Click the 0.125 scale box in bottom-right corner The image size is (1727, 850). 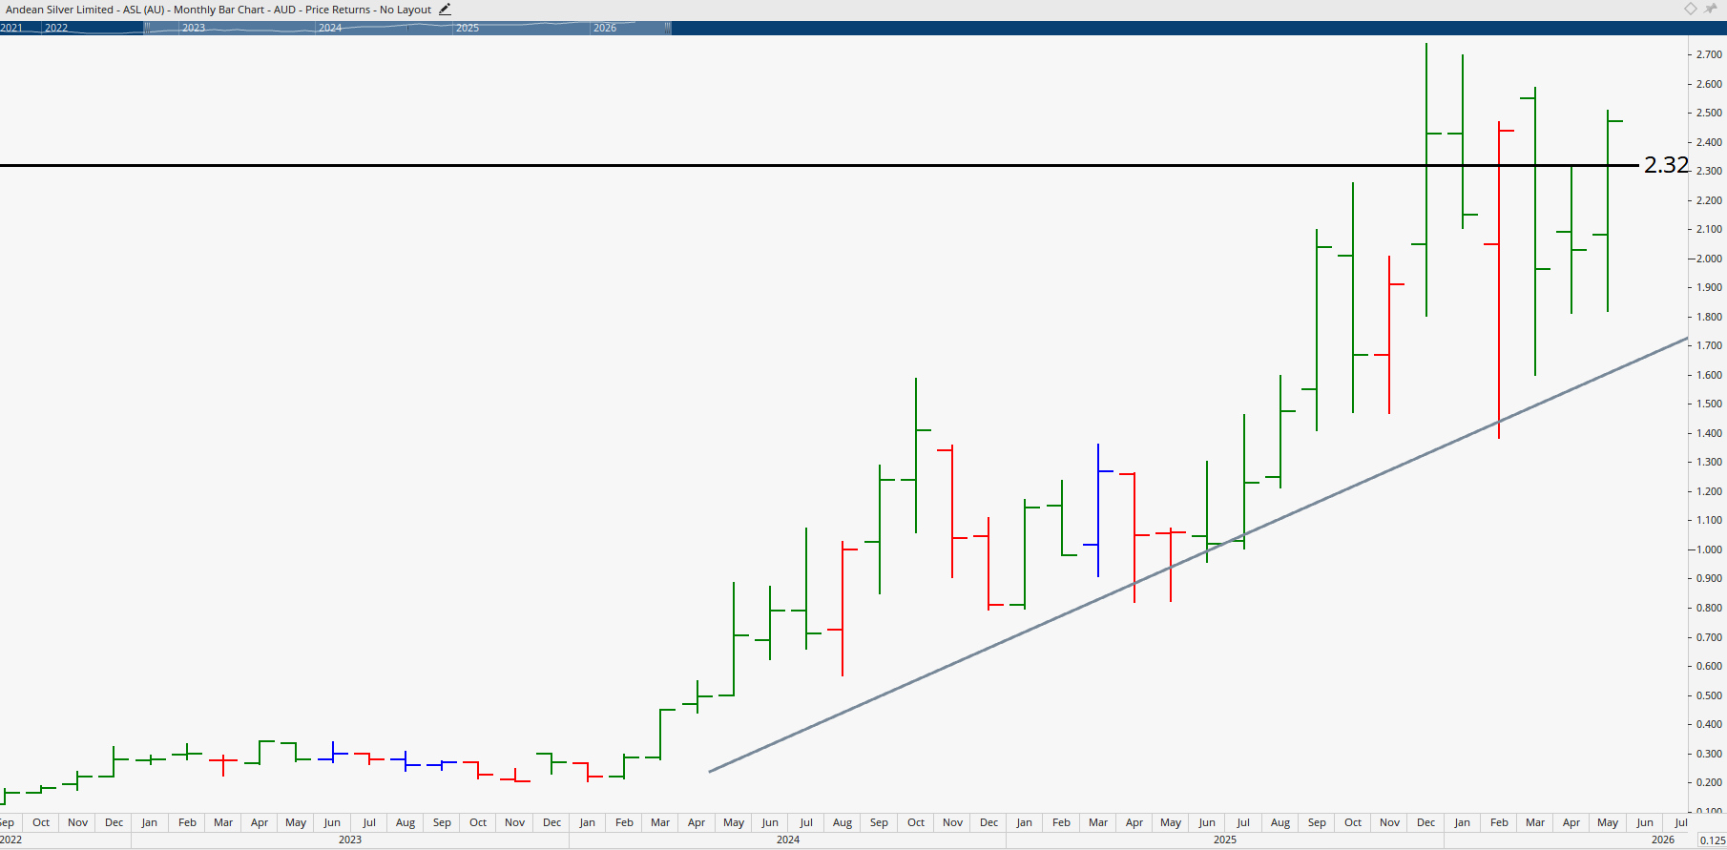click(1712, 840)
